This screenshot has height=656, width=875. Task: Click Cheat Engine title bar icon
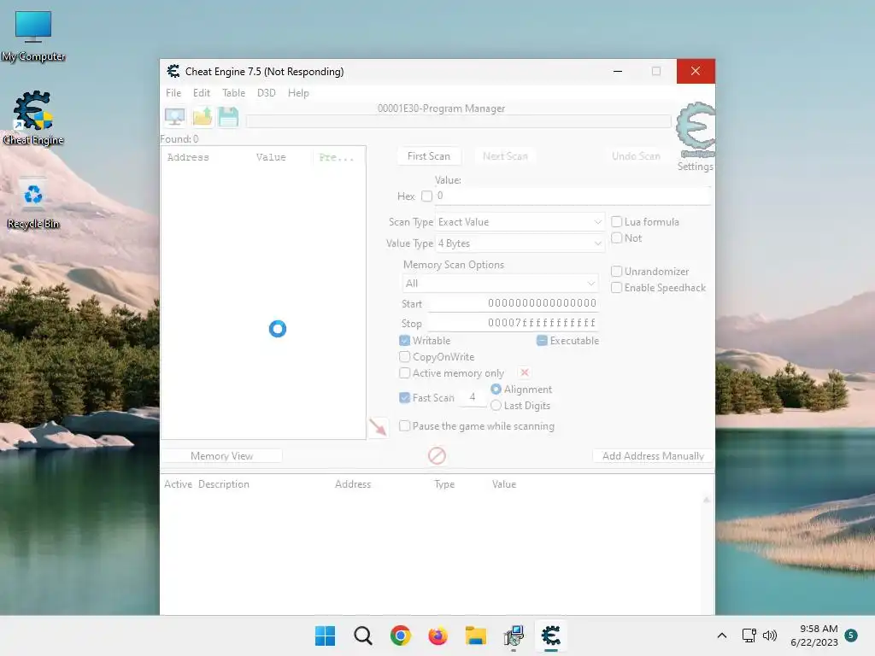(x=173, y=72)
